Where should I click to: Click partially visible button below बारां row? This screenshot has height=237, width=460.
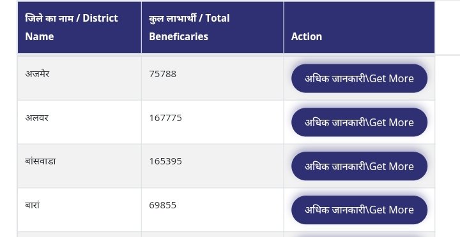coord(359,236)
